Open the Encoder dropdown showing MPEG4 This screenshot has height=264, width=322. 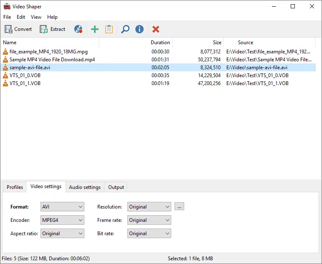(62, 220)
